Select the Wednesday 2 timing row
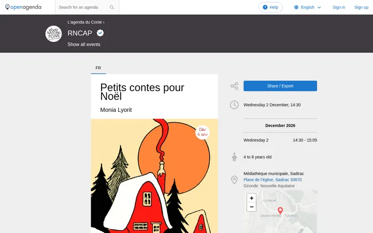Viewport: 373px width, 233px height. (x=280, y=140)
